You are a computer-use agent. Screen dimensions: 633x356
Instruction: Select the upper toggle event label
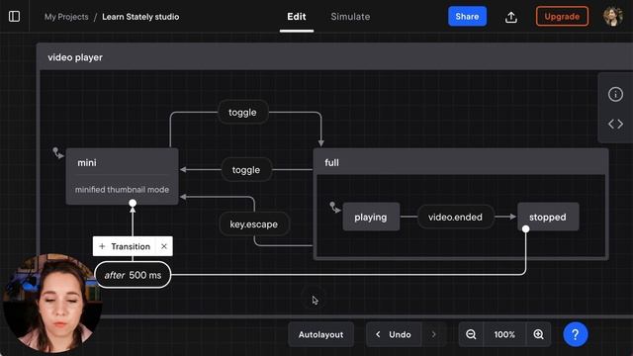pyautogui.click(x=242, y=112)
